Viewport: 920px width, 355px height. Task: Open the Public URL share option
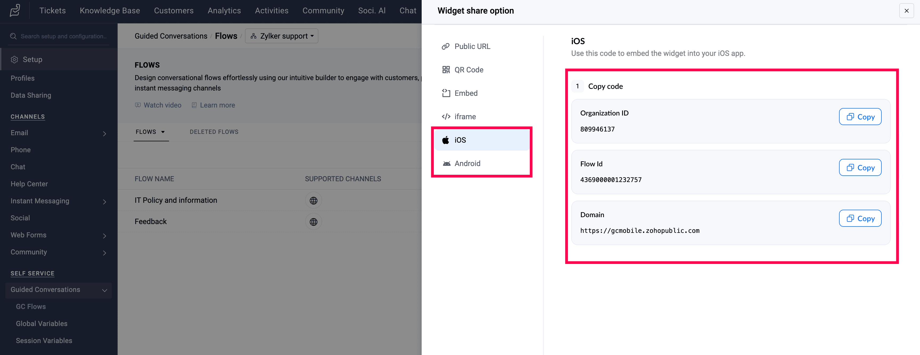(472, 46)
